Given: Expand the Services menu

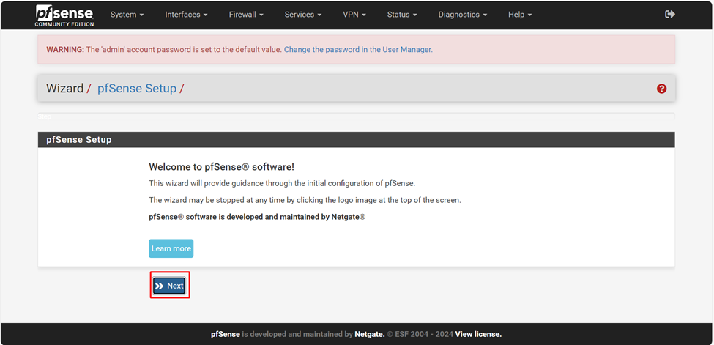Looking at the screenshot, I should pos(302,15).
